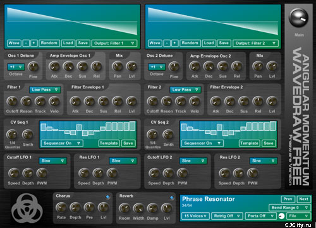Click the Filter 1 Reson knob
316x228 pixels.
[26, 102]
